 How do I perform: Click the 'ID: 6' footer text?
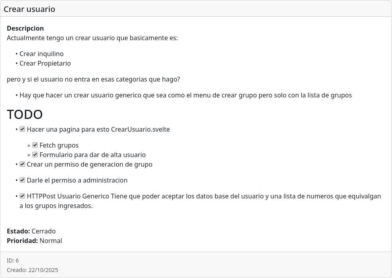click(x=13, y=261)
